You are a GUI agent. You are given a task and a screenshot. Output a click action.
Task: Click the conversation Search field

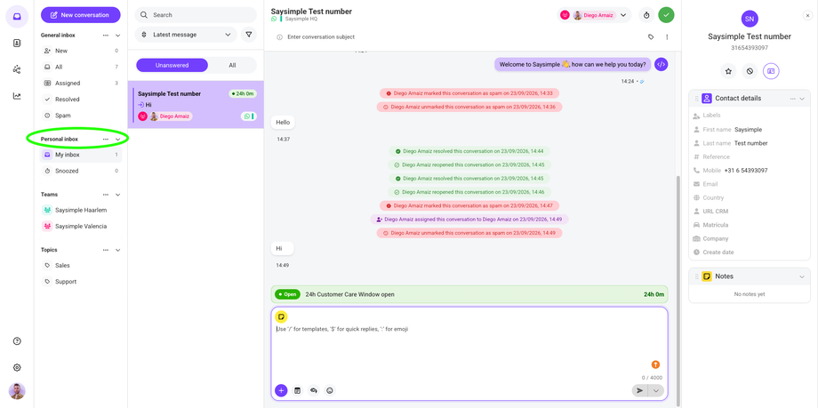tap(196, 15)
